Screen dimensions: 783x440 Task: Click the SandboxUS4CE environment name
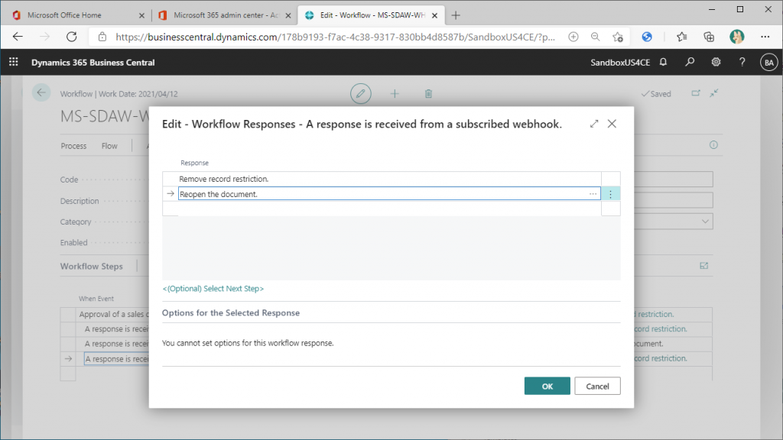point(620,63)
